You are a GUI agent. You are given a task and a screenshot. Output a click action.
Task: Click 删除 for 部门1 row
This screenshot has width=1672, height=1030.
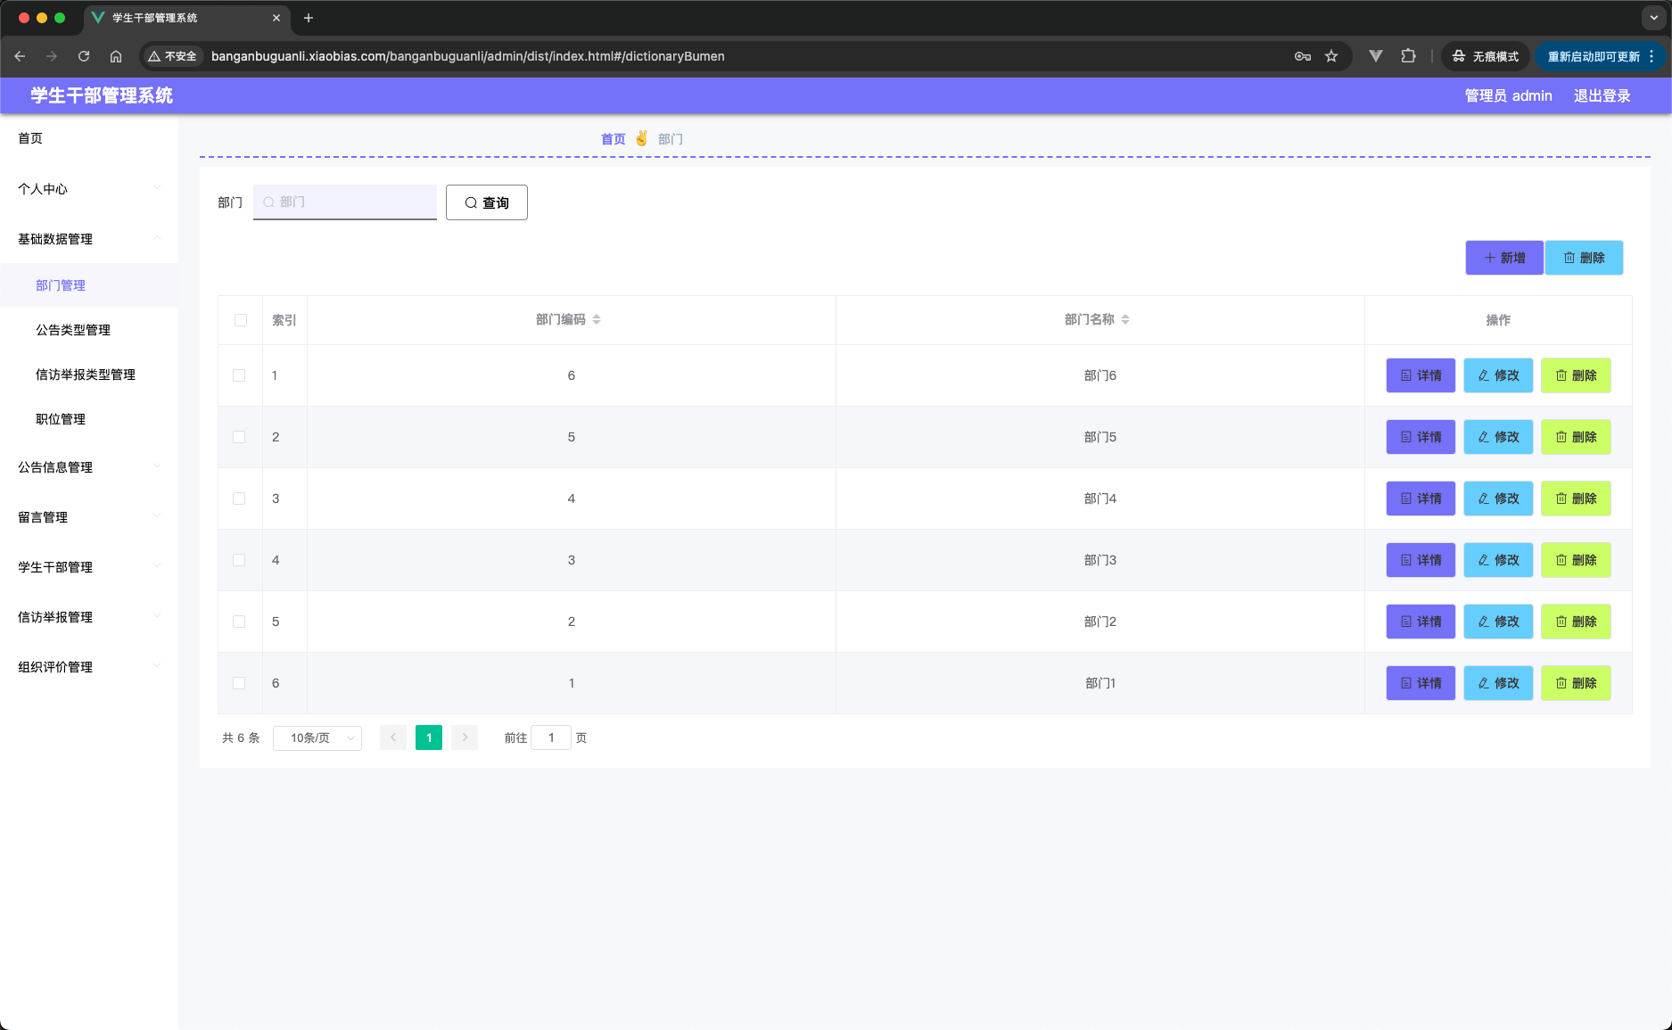coord(1576,683)
